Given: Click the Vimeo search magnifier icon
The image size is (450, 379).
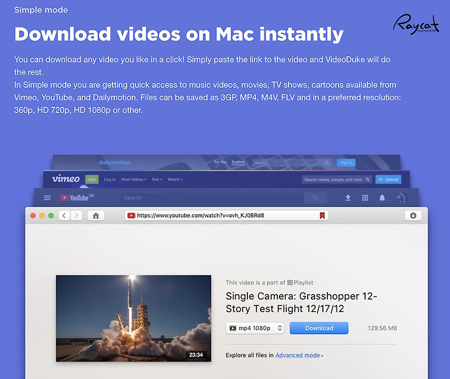Looking at the screenshot, I should (x=368, y=179).
